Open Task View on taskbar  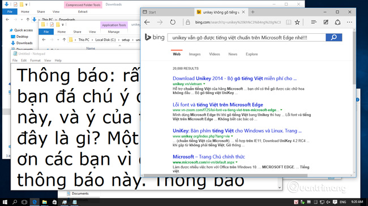coord(24,202)
